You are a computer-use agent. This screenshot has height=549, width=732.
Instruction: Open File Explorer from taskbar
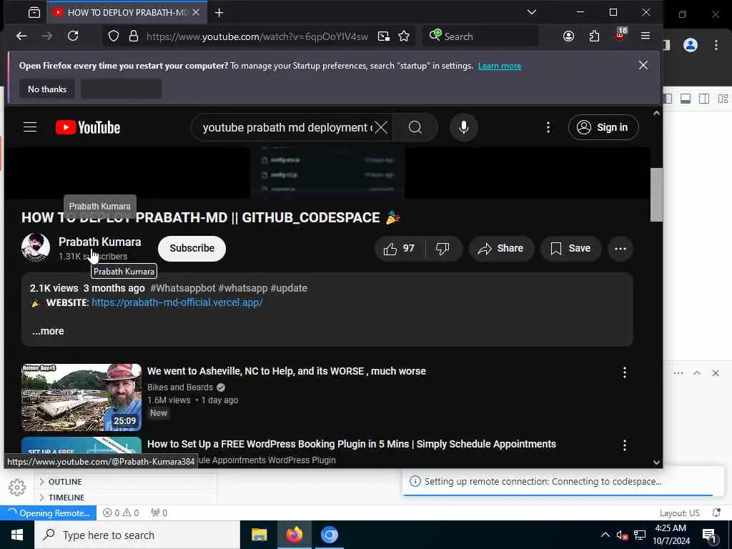tap(259, 535)
